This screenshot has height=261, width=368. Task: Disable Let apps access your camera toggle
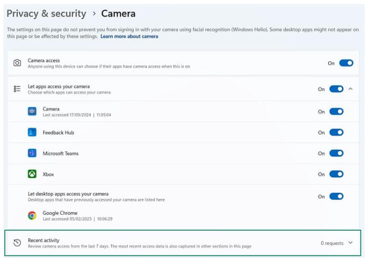click(x=336, y=89)
